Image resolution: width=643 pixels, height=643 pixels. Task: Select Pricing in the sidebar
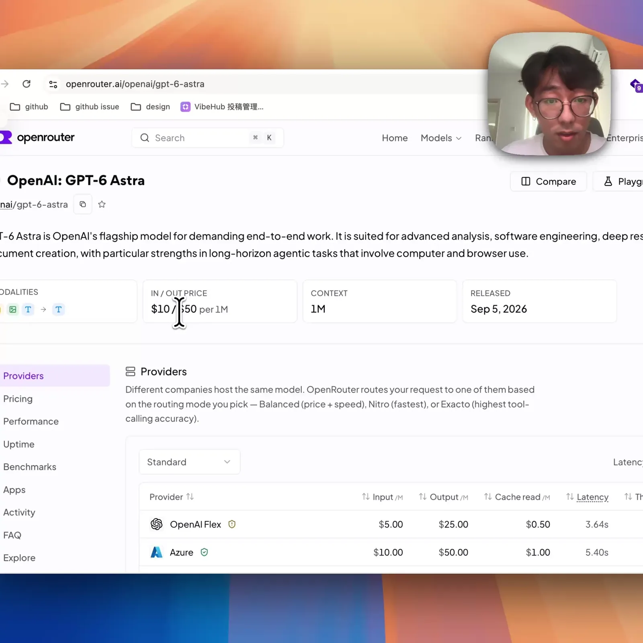click(18, 399)
